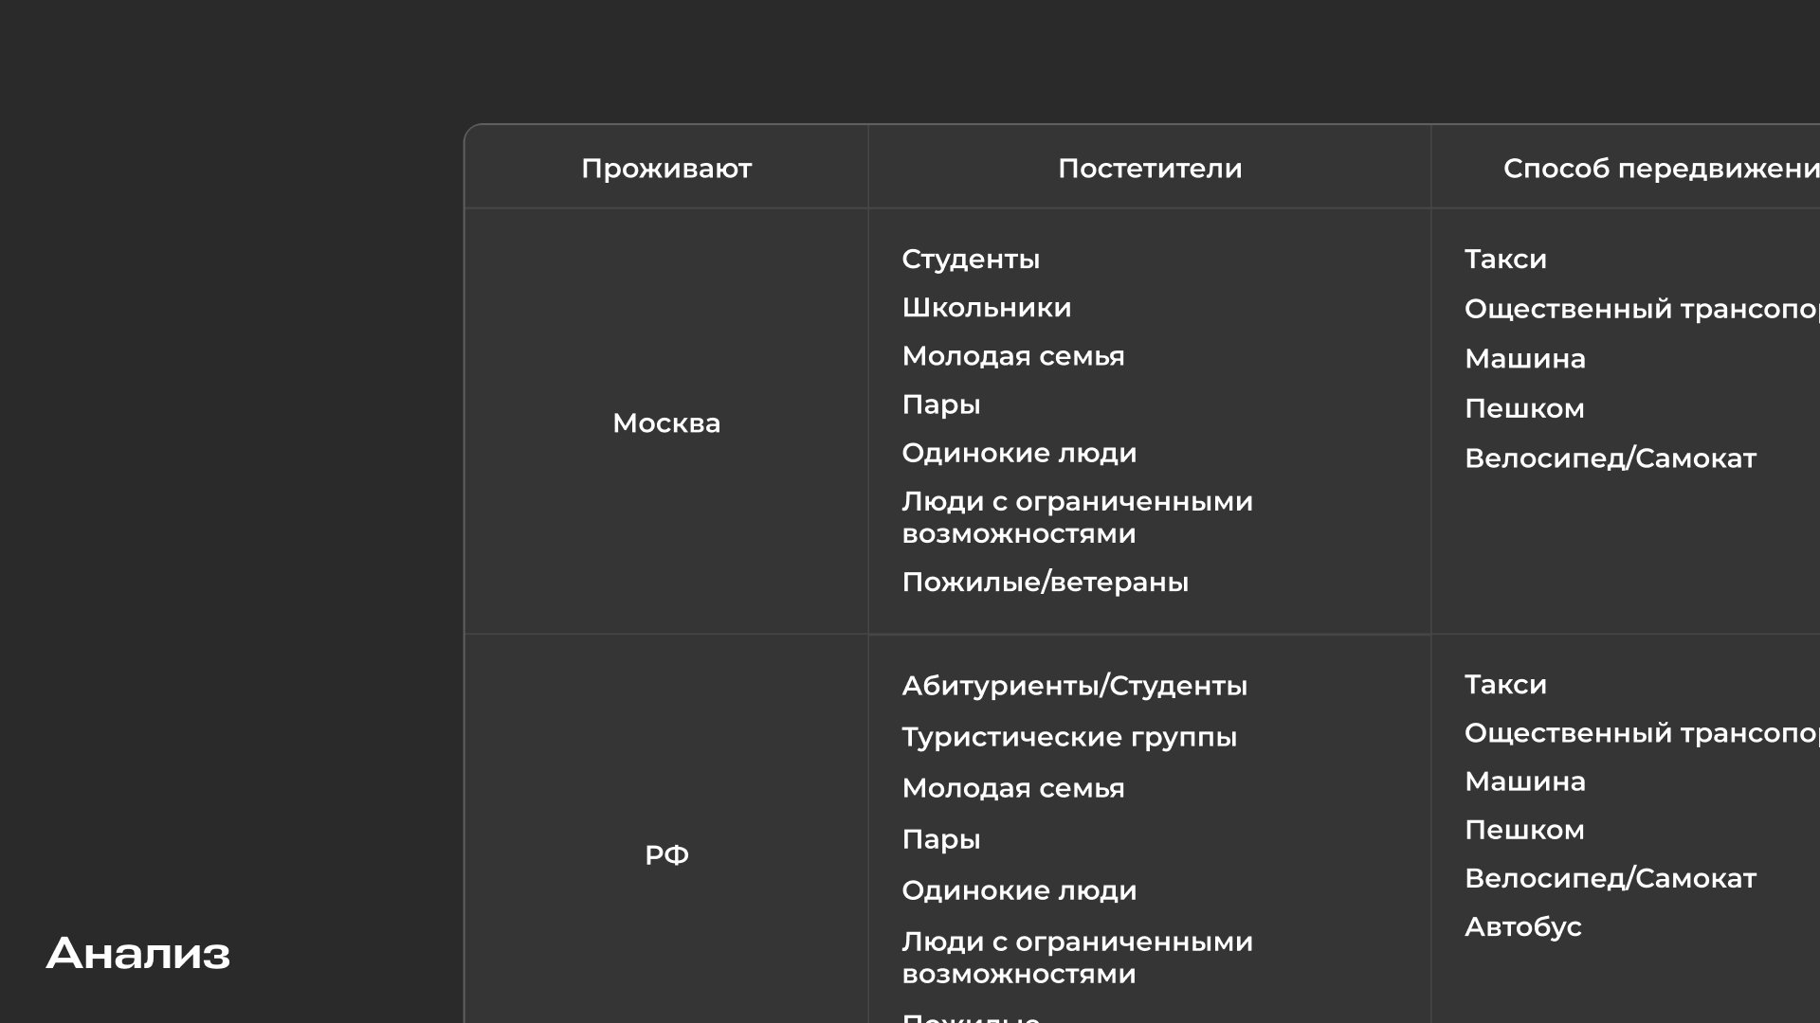Select 'Пожилые/ветераны' text

[x=1045, y=583]
